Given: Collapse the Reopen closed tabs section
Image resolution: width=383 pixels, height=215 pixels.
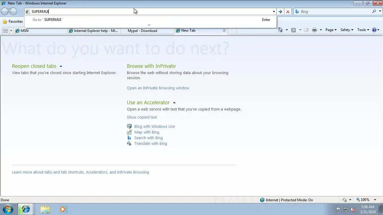Looking at the screenshot, I should pos(61,66).
